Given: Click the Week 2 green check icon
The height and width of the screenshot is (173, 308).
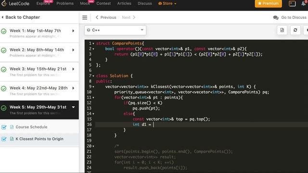Looking at the screenshot, I should 4,50.
